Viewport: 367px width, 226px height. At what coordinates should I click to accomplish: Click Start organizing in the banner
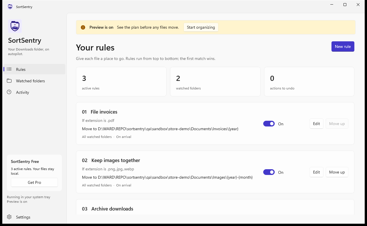[201, 27]
